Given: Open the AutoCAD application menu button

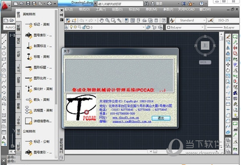Looking at the screenshot, I should coord(6,5).
